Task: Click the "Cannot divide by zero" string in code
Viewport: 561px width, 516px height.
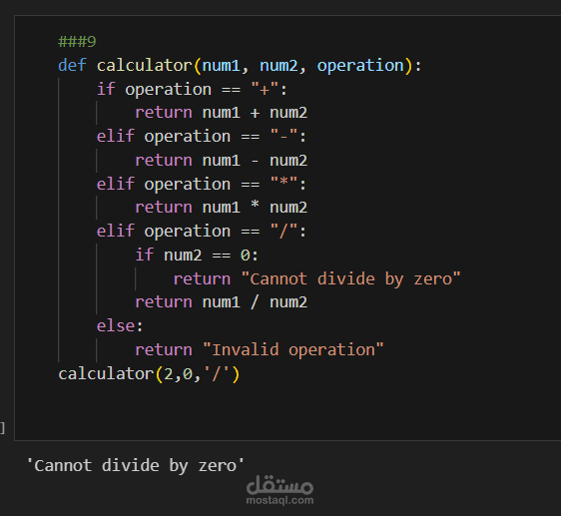Action: [351, 278]
